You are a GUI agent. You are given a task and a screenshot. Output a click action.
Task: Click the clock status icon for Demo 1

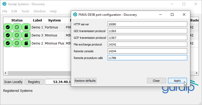pos(17,27)
